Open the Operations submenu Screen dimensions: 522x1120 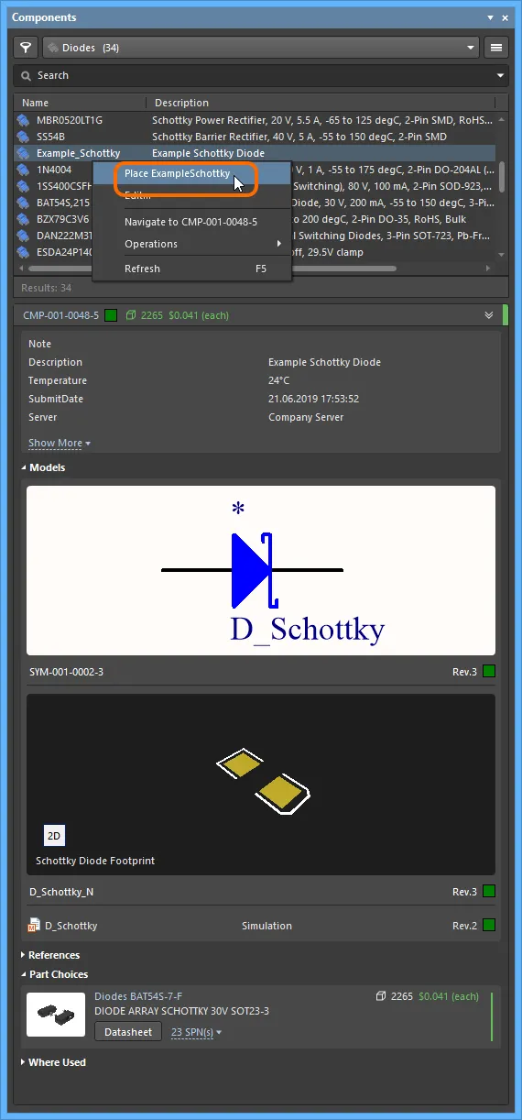click(192, 244)
